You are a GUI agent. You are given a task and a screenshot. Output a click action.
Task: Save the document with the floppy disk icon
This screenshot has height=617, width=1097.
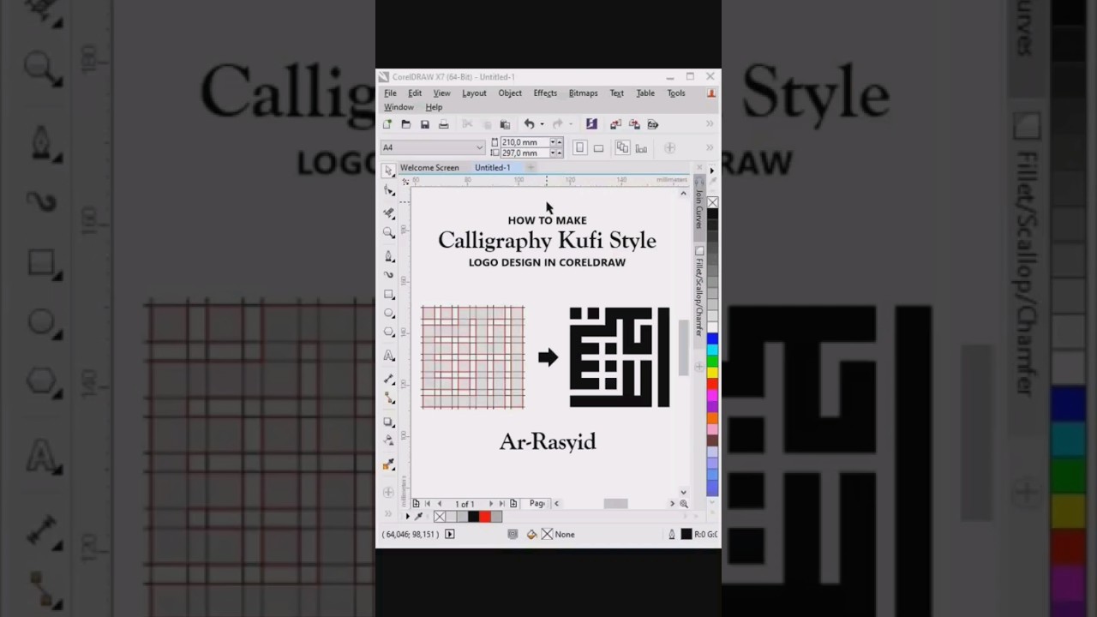(x=425, y=124)
